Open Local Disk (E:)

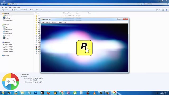(x=9, y=49)
